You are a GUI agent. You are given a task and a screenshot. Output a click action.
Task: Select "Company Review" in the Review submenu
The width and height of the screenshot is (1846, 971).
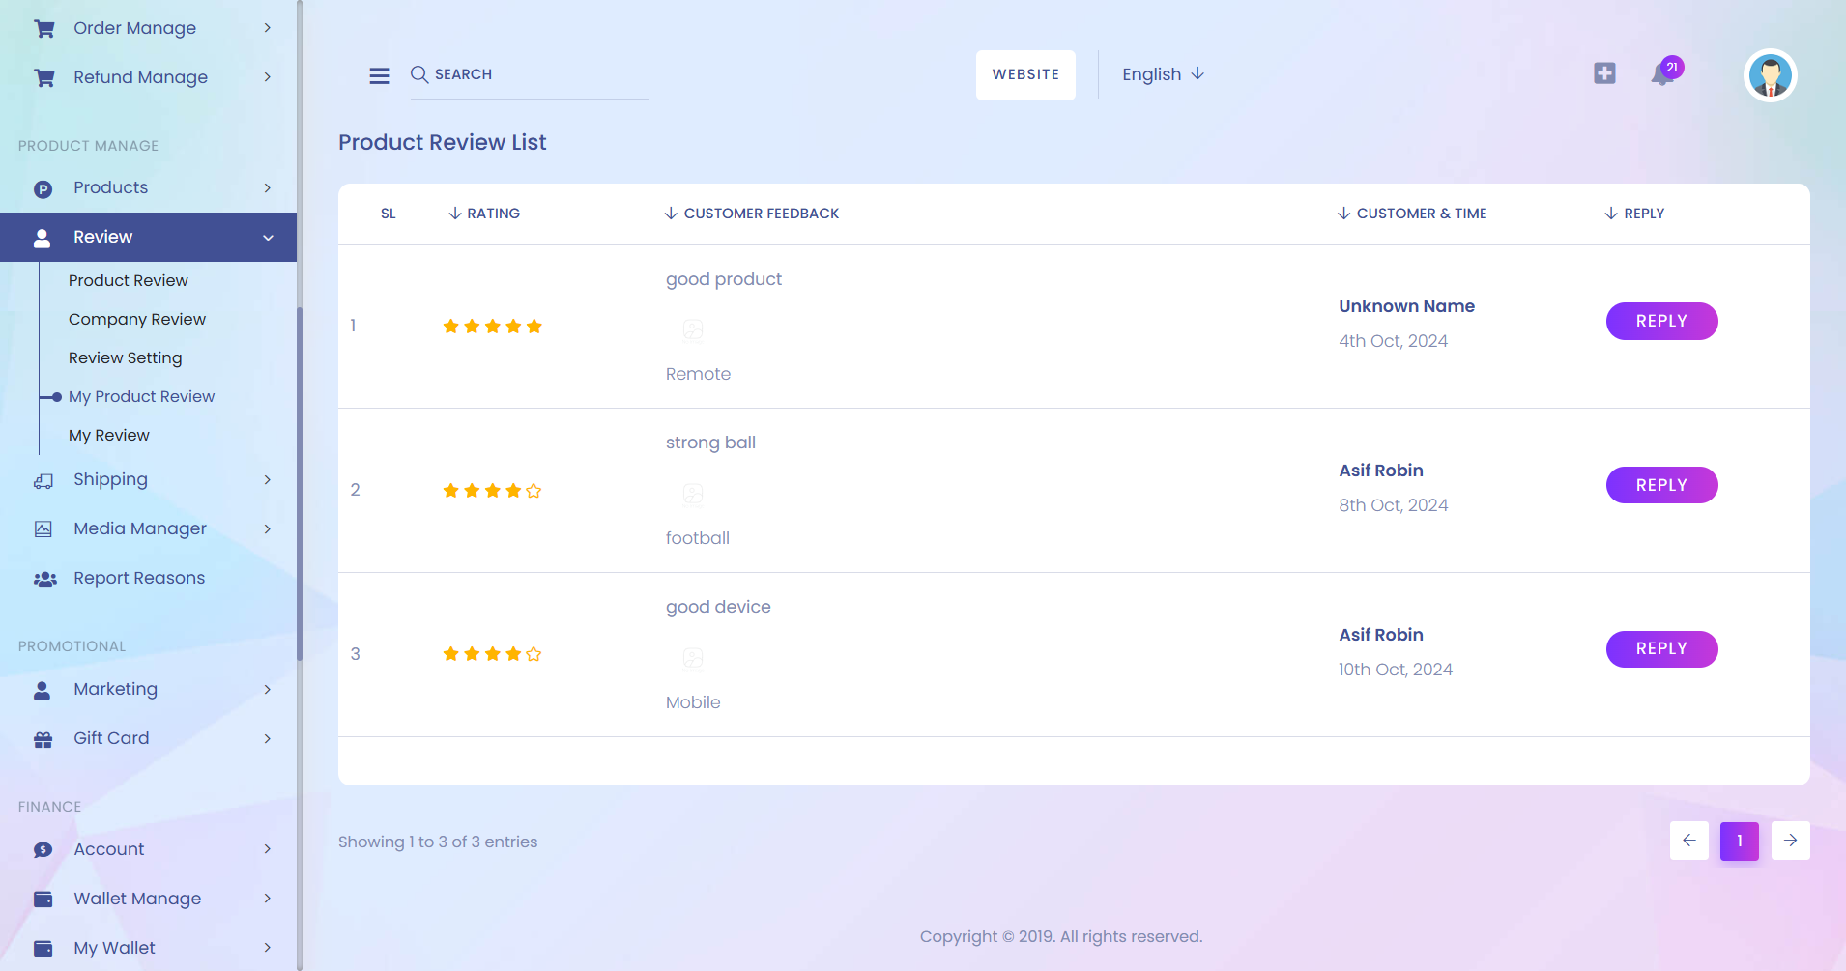click(x=136, y=319)
